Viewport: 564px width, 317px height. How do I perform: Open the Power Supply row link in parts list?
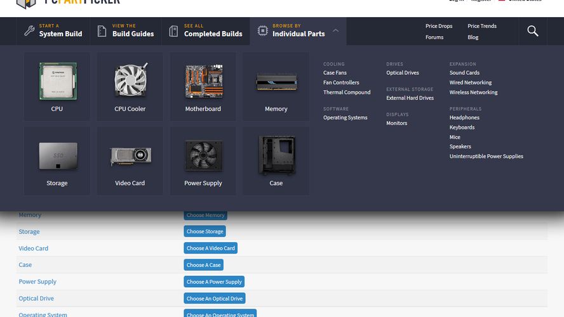click(x=37, y=281)
